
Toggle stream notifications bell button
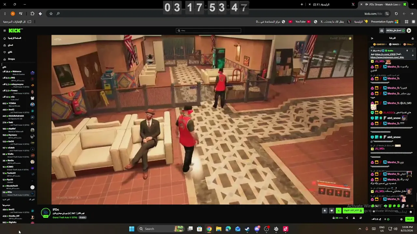coord(324,211)
